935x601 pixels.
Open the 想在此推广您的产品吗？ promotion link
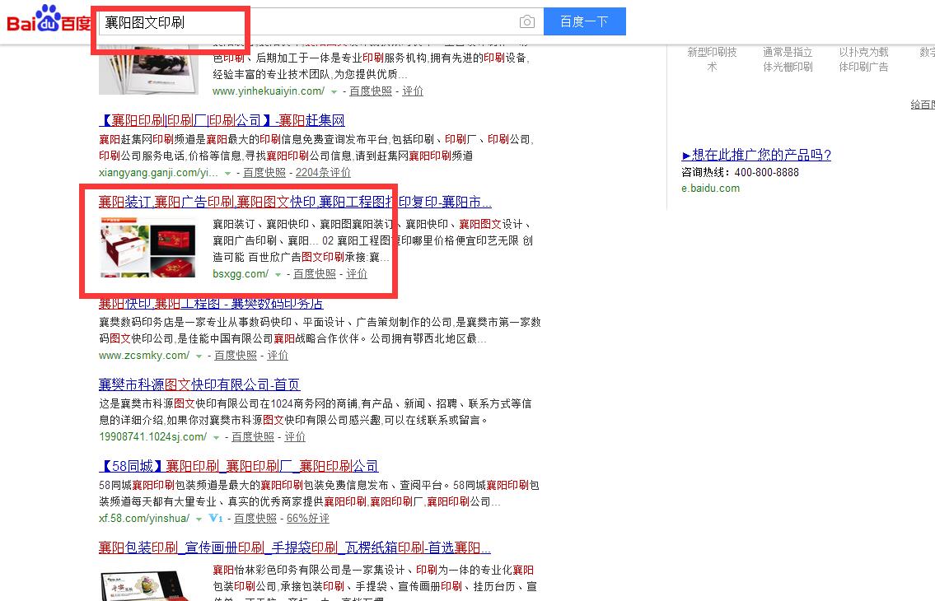756,155
